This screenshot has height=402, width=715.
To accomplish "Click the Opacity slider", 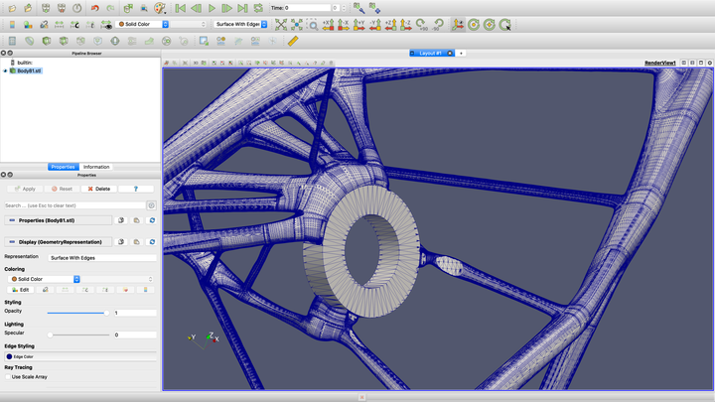I will (x=79, y=313).
